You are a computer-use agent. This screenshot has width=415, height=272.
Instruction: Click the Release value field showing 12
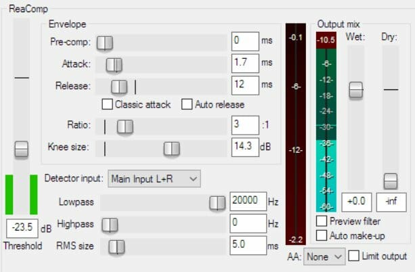click(245, 85)
